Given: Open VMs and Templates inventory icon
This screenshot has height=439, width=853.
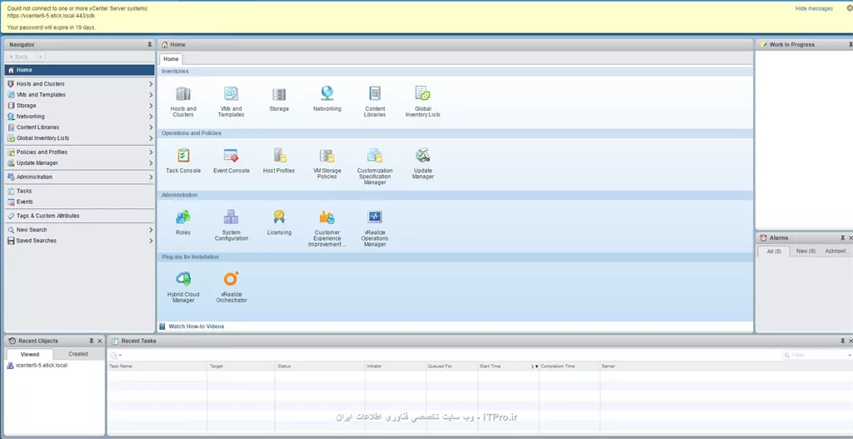Looking at the screenshot, I should click(x=232, y=94).
